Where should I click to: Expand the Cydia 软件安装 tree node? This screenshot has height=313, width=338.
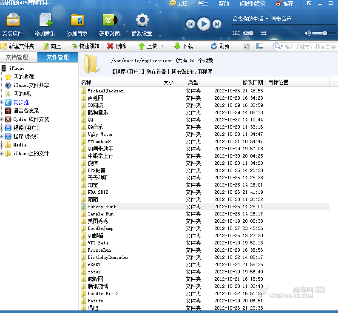tap(2, 119)
